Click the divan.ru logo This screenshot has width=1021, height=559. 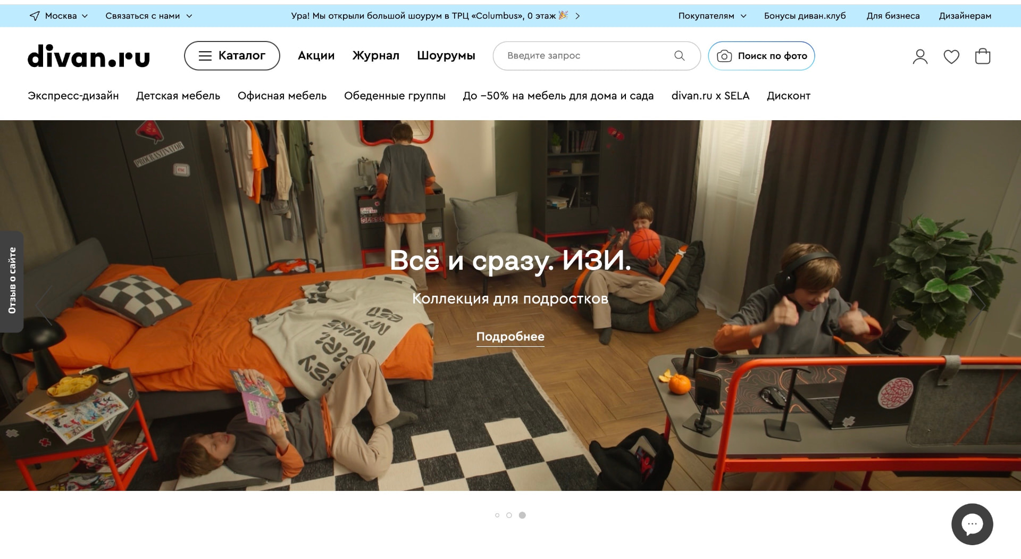89,56
